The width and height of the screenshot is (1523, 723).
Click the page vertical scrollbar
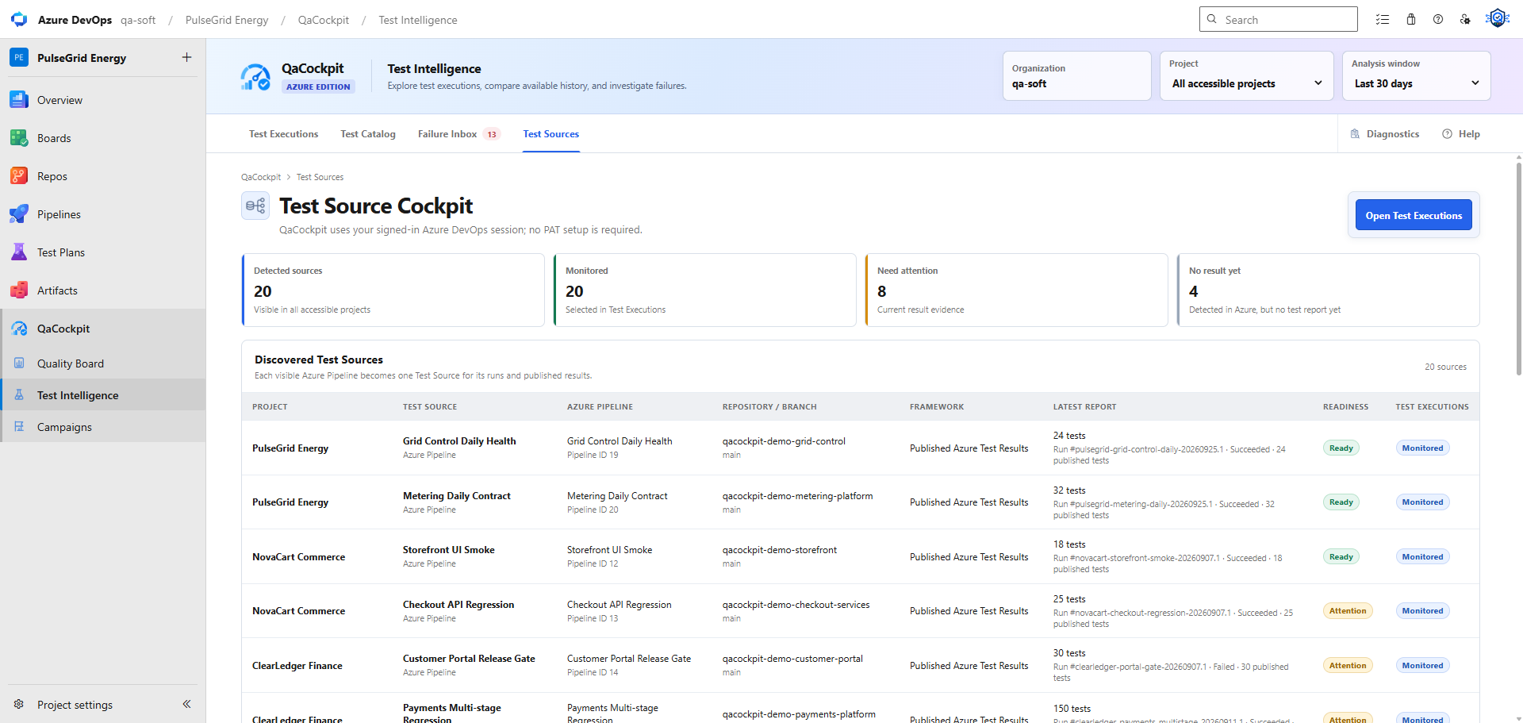[1518, 270]
